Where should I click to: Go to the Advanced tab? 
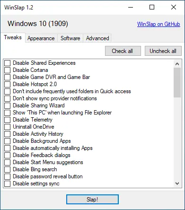97,38
